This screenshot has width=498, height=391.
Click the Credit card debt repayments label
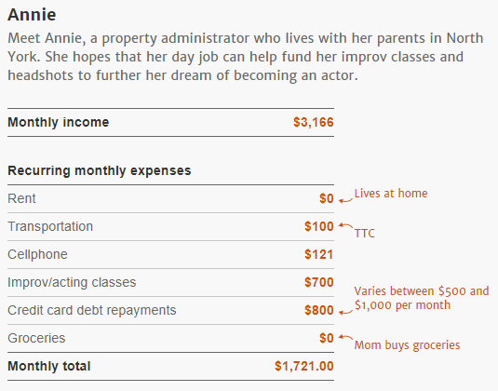[92, 310]
